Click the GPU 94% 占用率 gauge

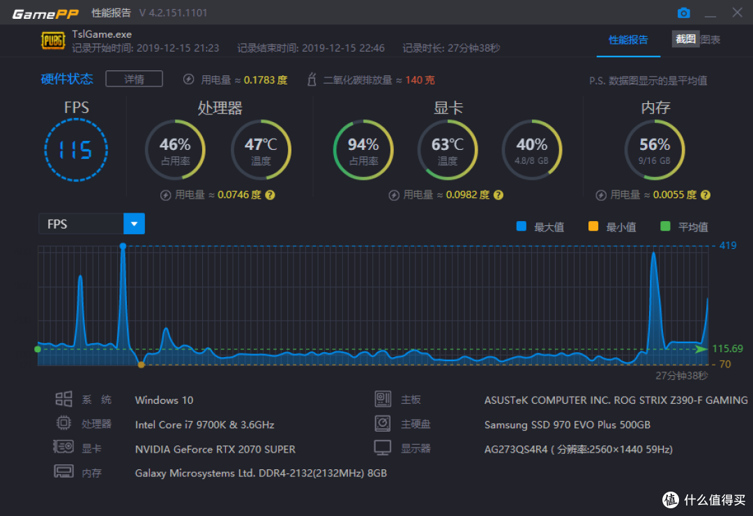point(363,150)
